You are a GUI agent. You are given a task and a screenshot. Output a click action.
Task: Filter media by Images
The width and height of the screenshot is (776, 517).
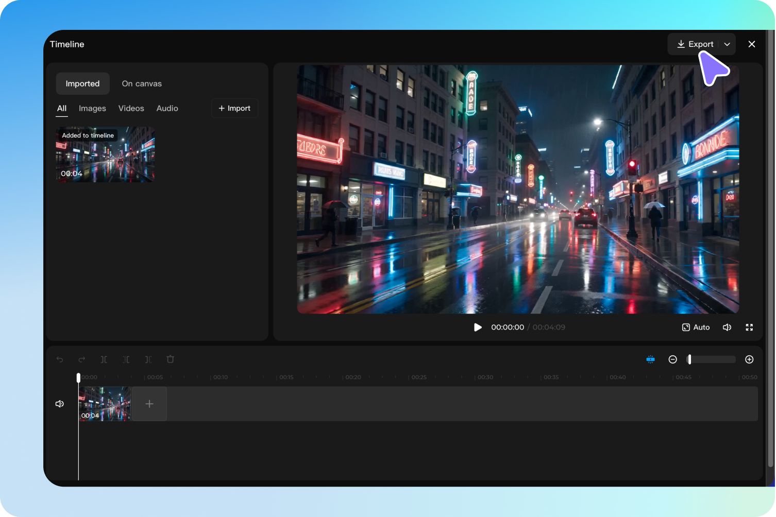pyautogui.click(x=92, y=108)
